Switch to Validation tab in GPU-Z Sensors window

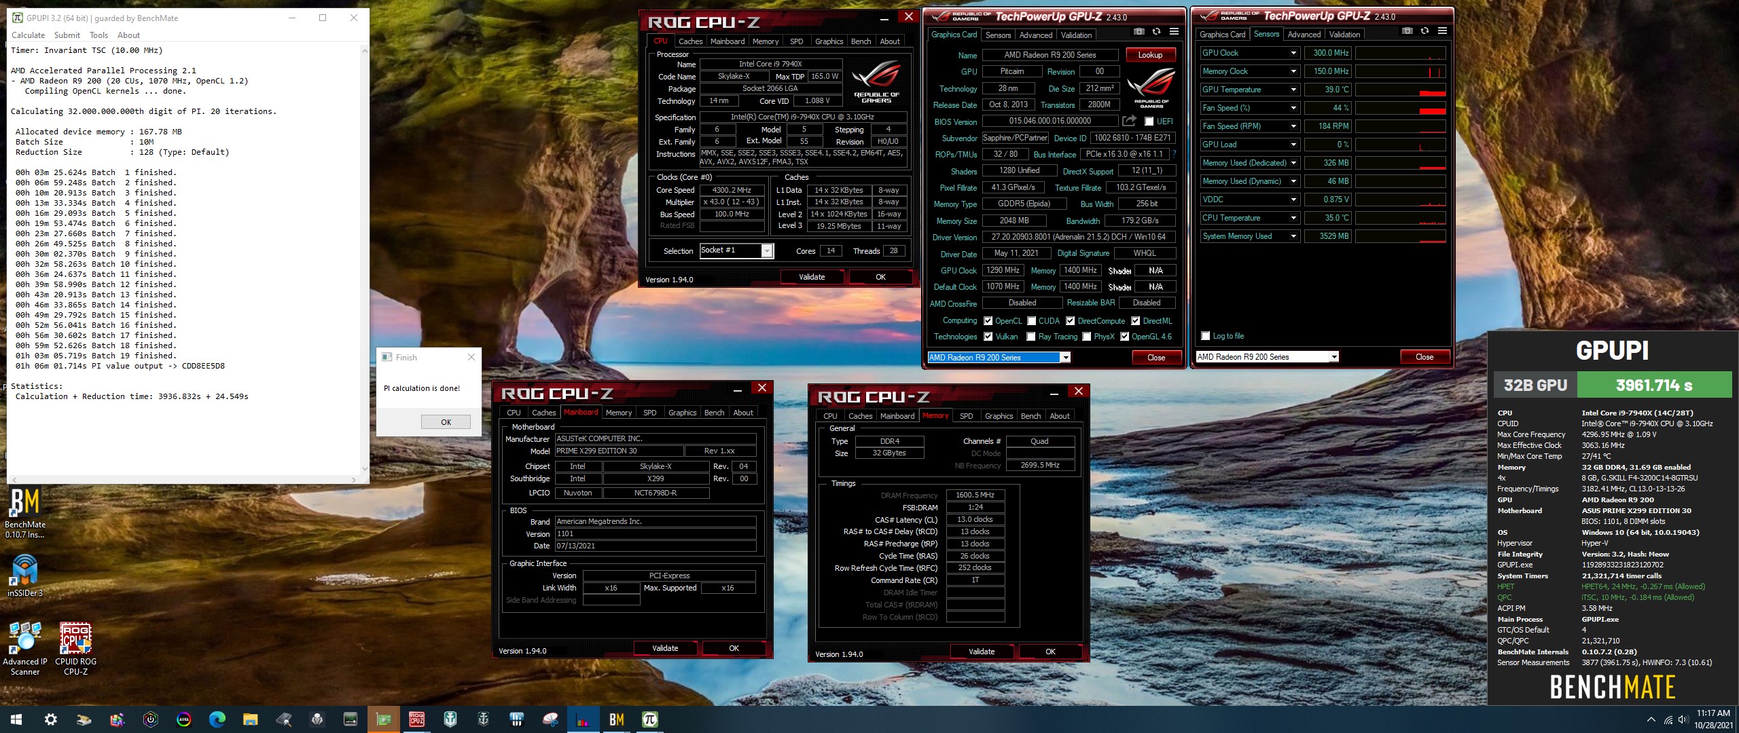pos(1344,35)
